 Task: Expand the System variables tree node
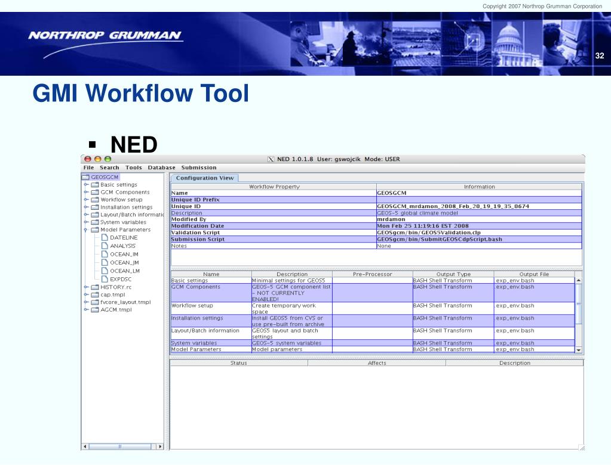pyautogui.click(x=86, y=222)
